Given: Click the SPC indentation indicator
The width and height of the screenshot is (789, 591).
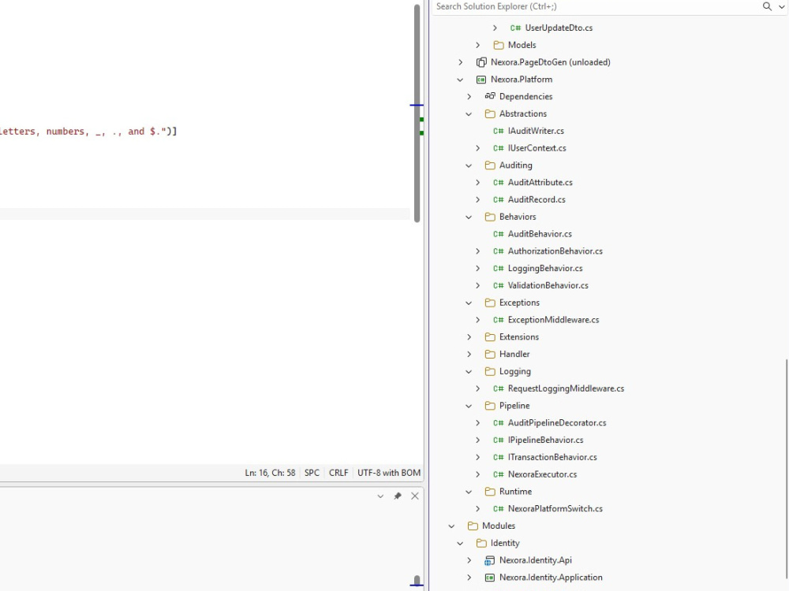Looking at the screenshot, I should pyautogui.click(x=312, y=473).
